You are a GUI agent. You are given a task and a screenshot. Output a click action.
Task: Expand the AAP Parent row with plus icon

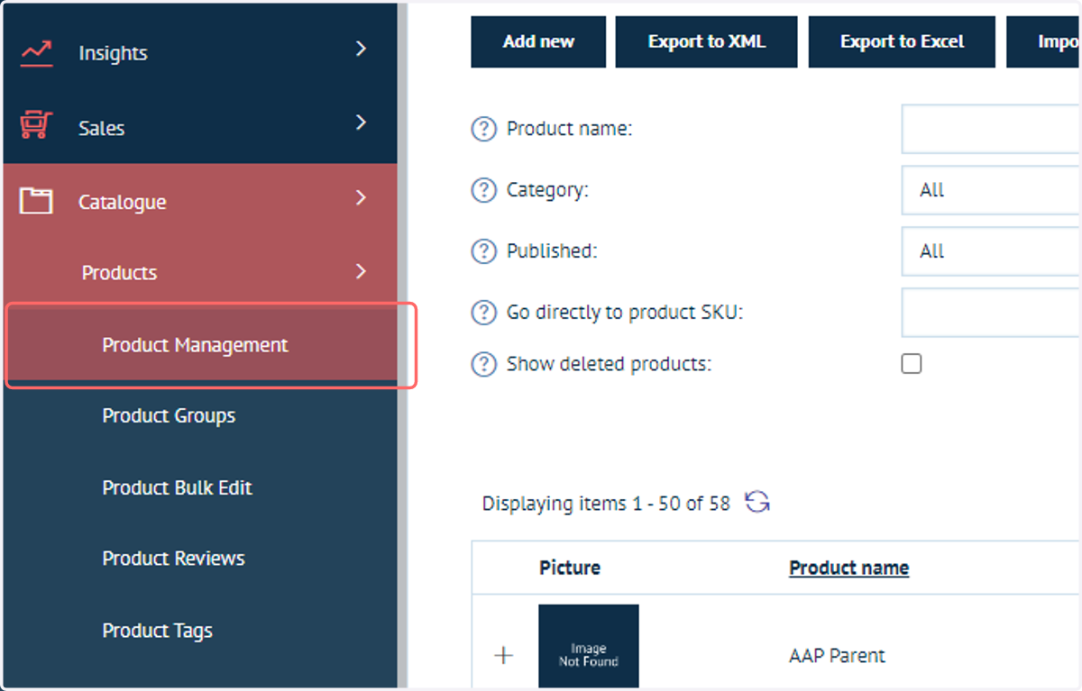[x=504, y=655]
